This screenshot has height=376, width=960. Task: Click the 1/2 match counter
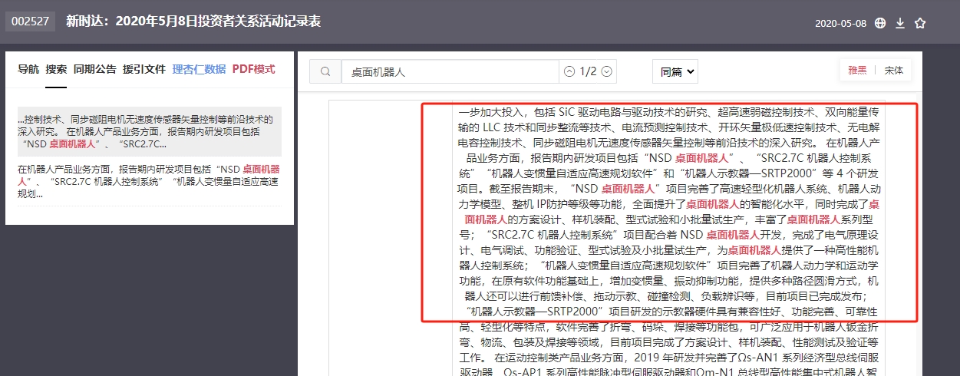(x=588, y=71)
